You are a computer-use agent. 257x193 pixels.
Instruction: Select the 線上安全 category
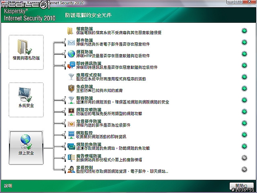click(x=26, y=147)
